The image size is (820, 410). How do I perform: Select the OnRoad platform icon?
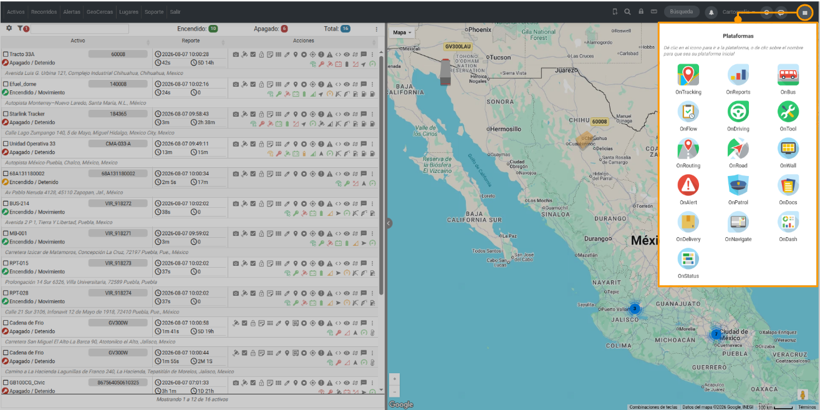click(738, 149)
